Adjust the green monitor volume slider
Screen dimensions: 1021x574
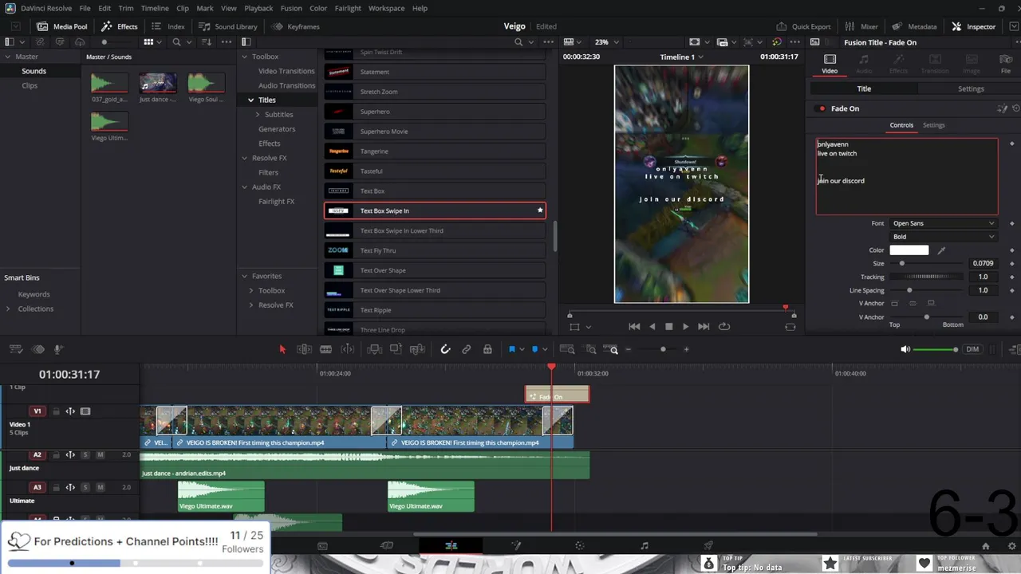pyautogui.click(x=936, y=349)
